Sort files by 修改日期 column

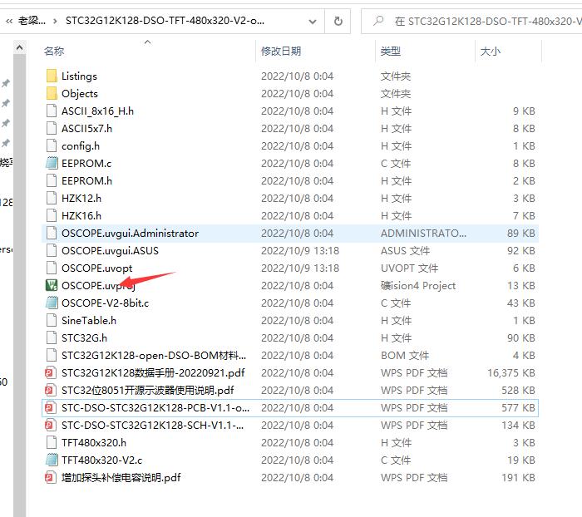coord(281,51)
